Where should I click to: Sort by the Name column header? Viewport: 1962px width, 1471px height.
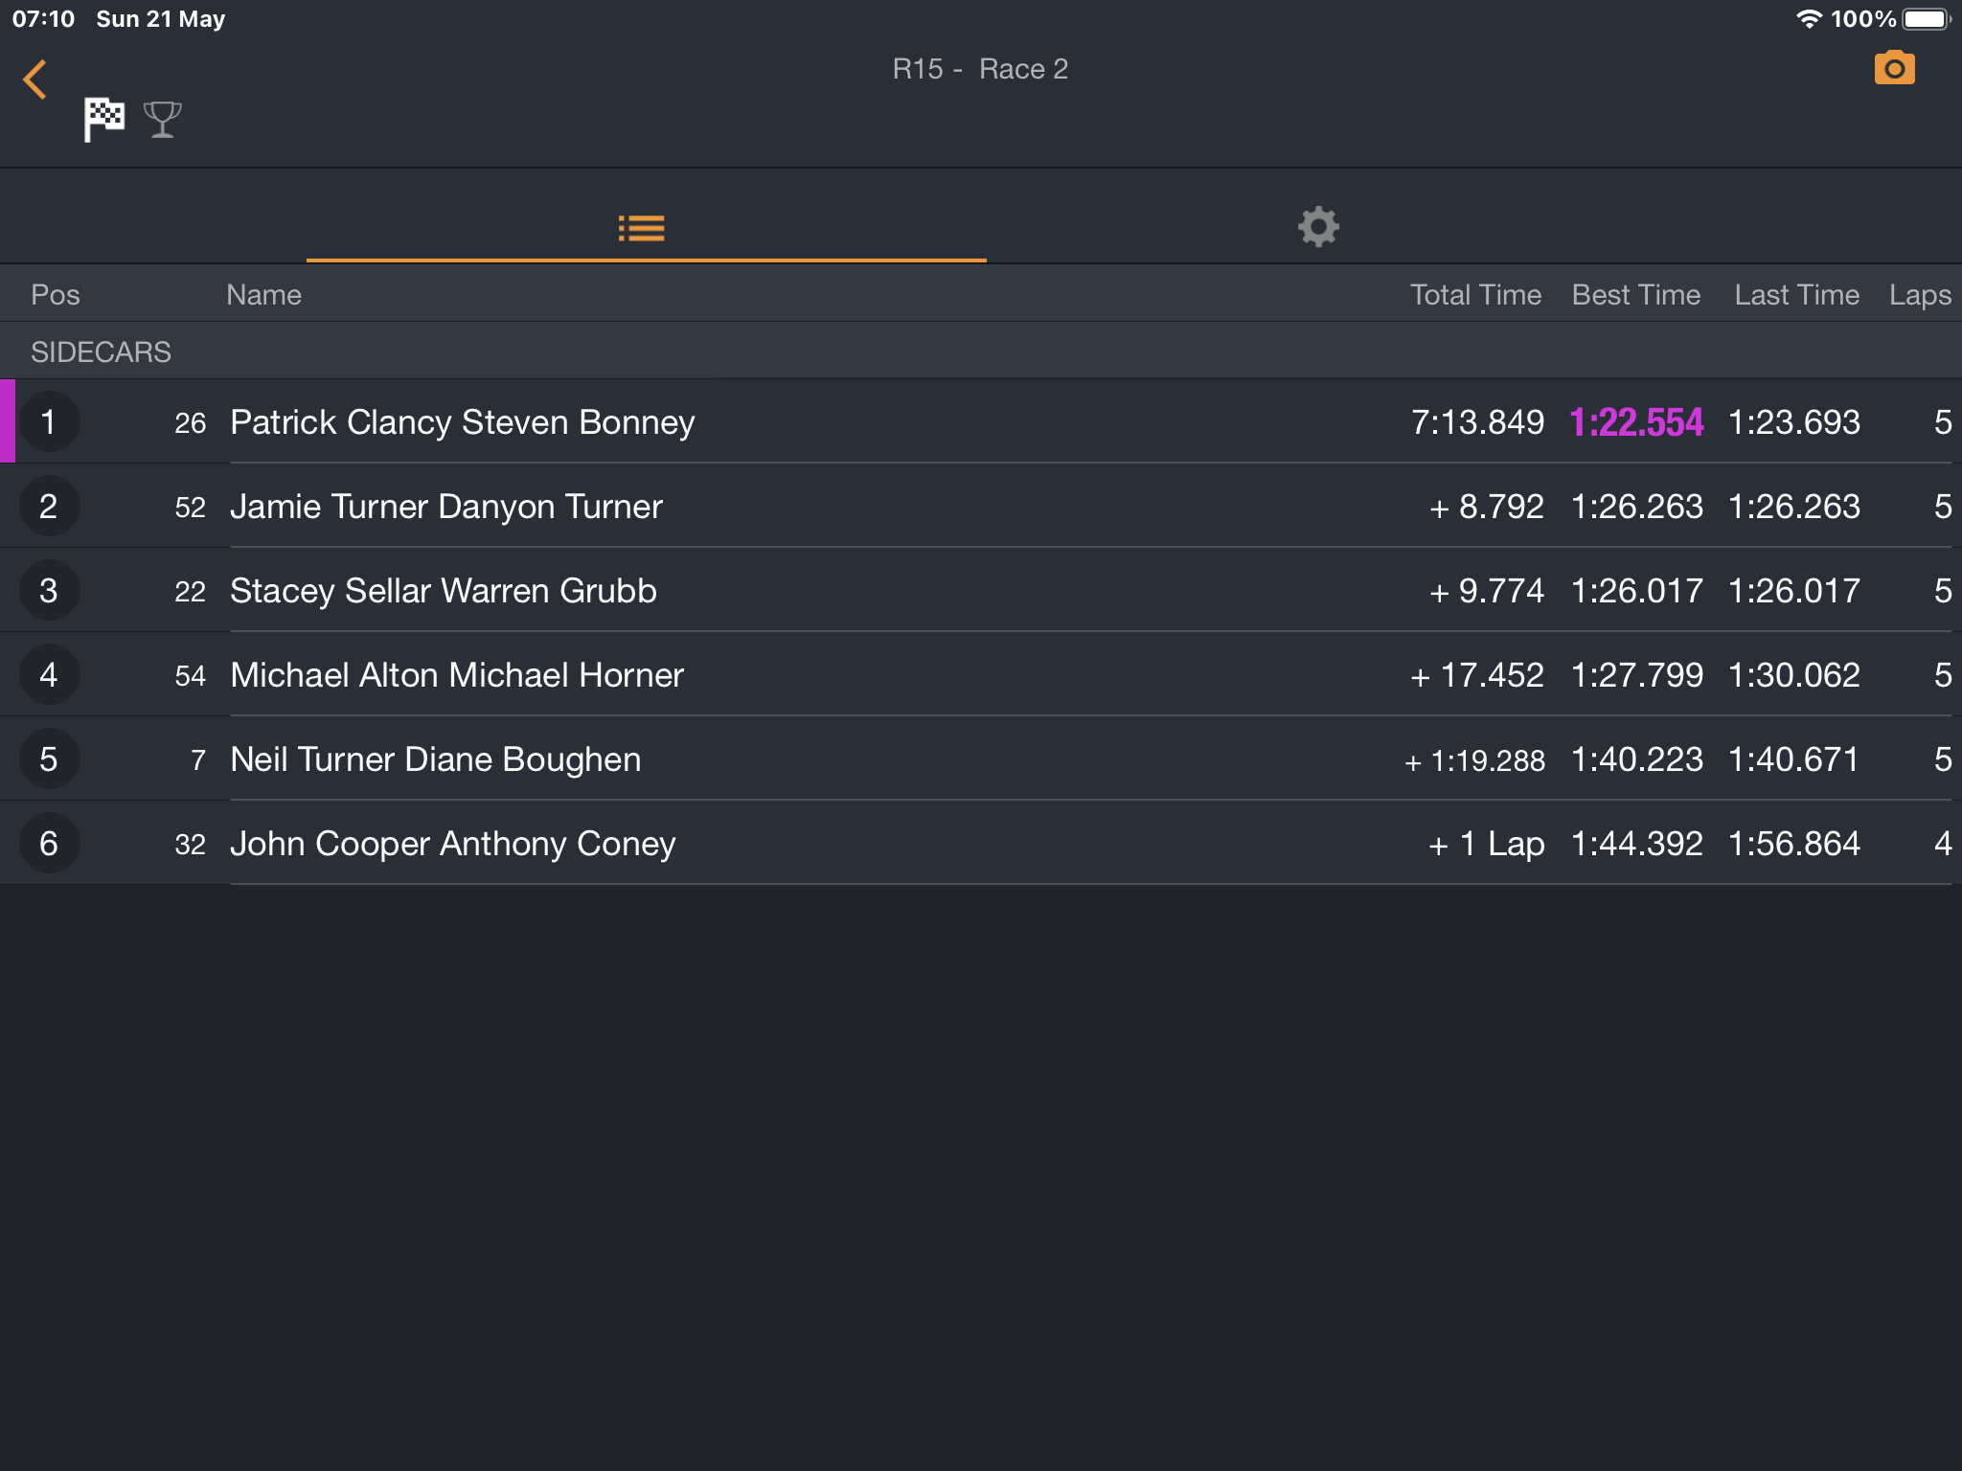263,295
